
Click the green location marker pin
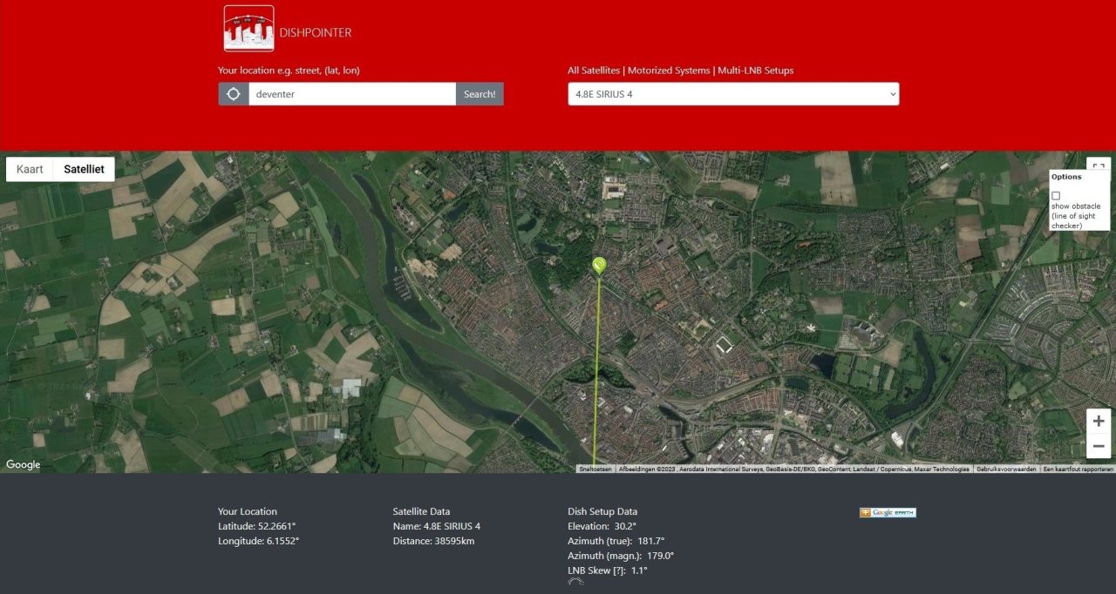[x=599, y=265]
